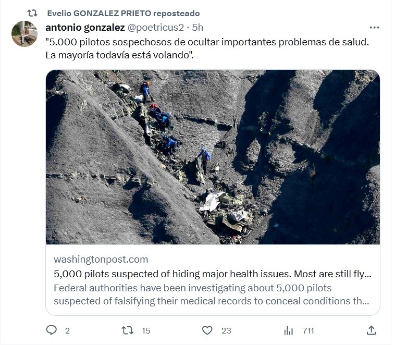395x345 pixels.
Task: Open the tweet via the 5h timestamp
Action: point(198,27)
